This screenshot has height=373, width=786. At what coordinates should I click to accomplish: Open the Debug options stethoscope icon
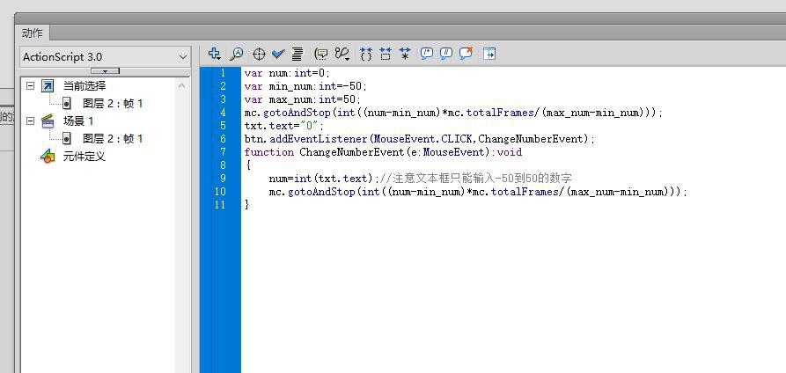pyautogui.click(x=342, y=54)
